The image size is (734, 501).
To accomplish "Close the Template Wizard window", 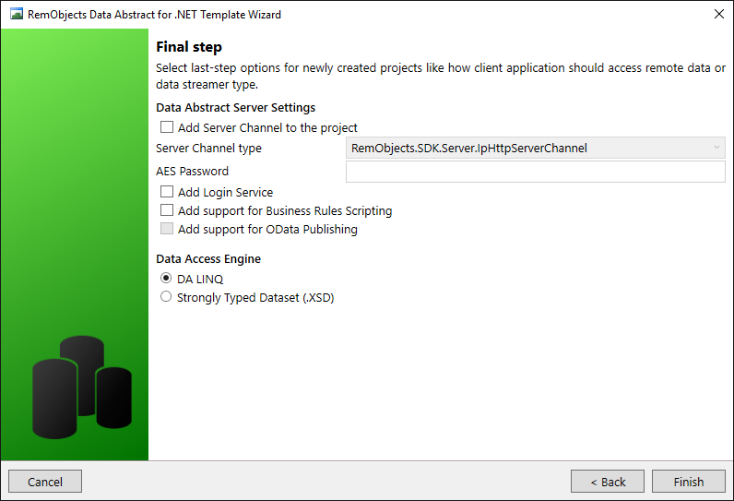I will [x=719, y=14].
